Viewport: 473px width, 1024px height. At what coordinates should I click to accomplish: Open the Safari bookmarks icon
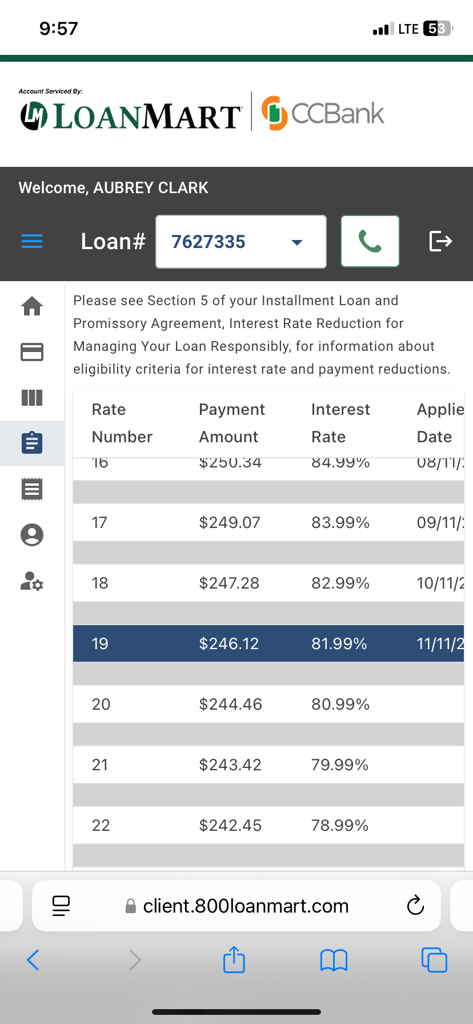tap(334, 960)
